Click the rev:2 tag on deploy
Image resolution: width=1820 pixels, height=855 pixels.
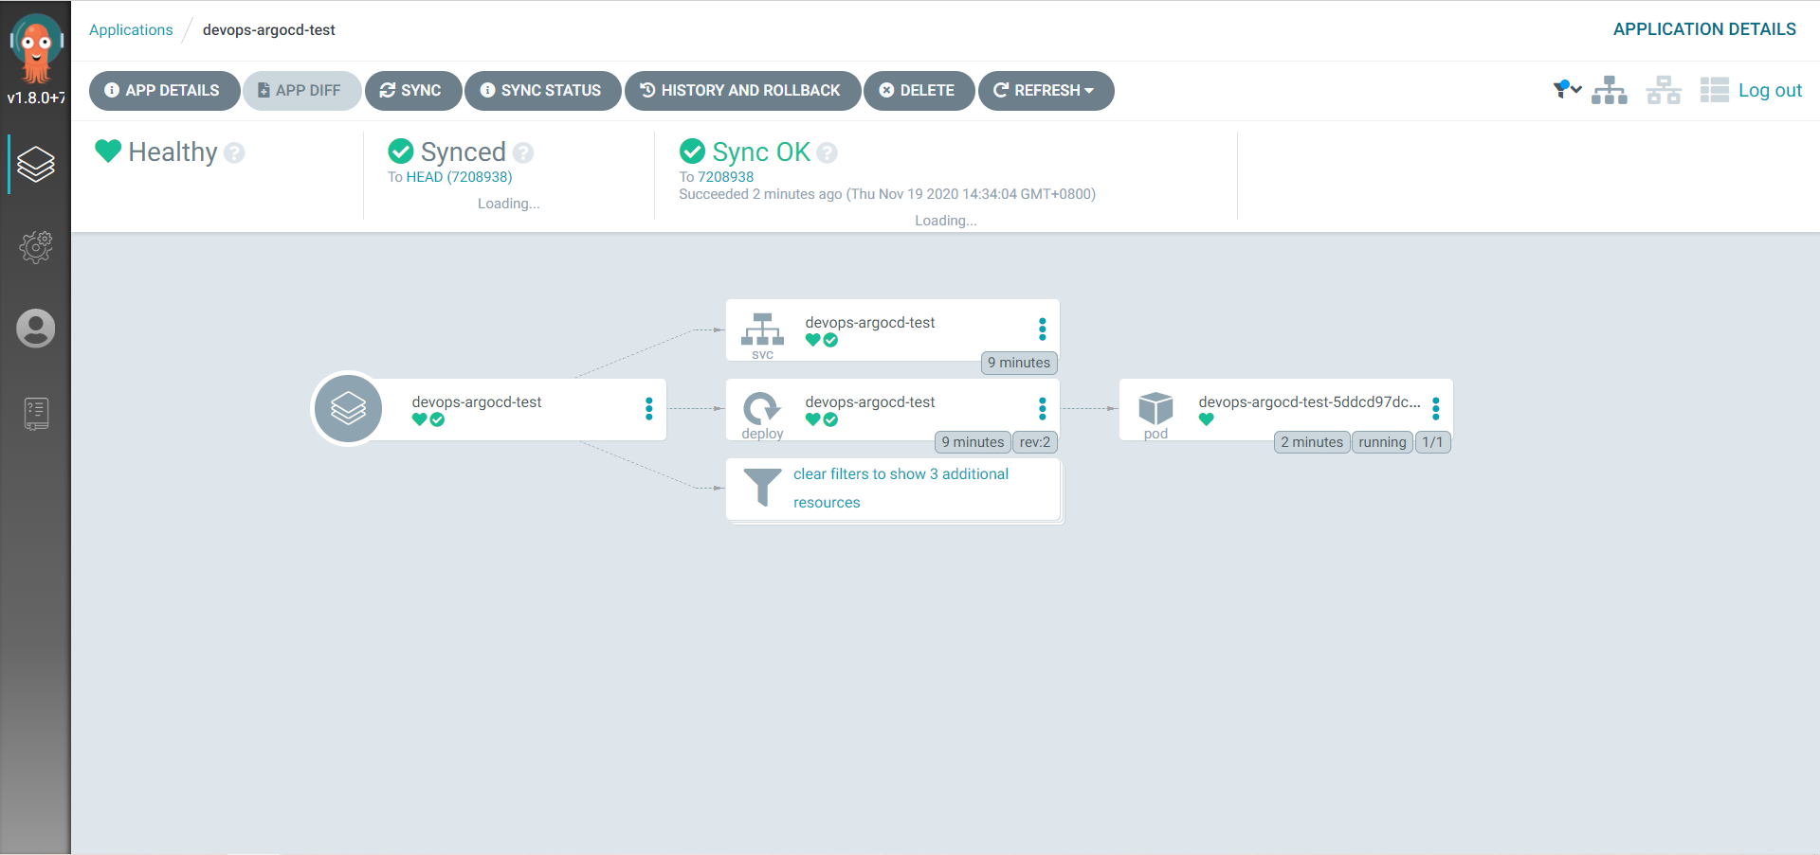click(1035, 442)
